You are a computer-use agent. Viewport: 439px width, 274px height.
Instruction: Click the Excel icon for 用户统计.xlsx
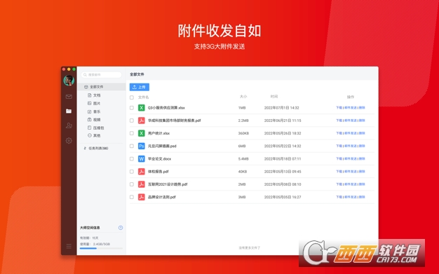(x=142, y=133)
